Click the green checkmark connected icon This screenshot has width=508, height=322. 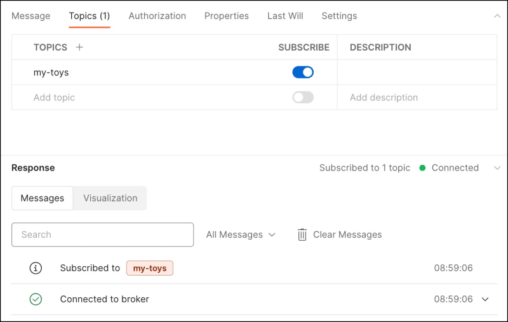pyautogui.click(x=36, y=299)
